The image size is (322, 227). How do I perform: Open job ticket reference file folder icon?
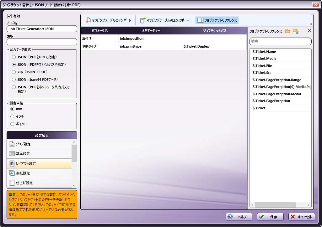287,31
